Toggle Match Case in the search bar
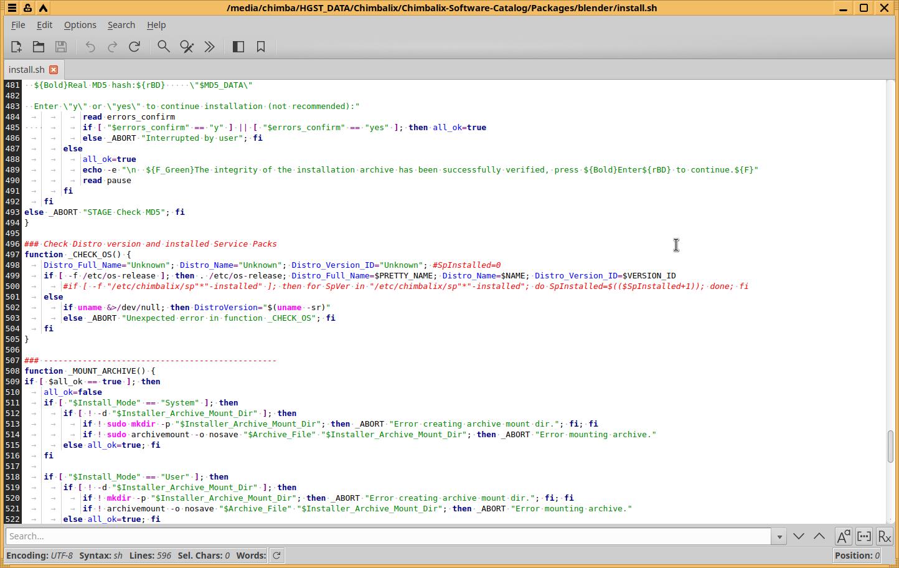The height and width of the screenshot is (568, 899). (x=843, y=536)
